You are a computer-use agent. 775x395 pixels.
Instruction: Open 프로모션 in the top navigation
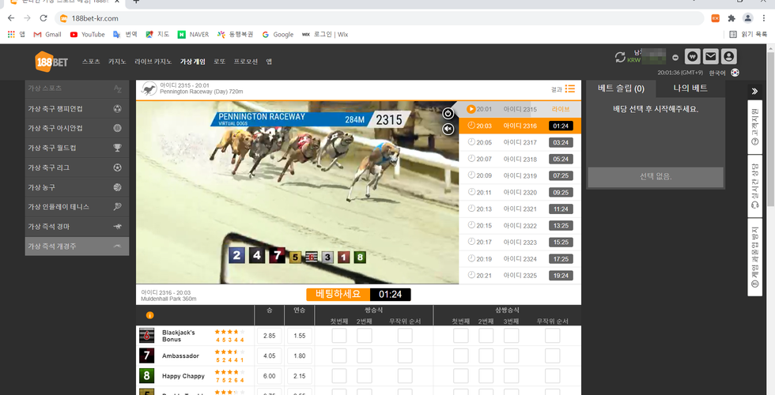click(246, 62)
